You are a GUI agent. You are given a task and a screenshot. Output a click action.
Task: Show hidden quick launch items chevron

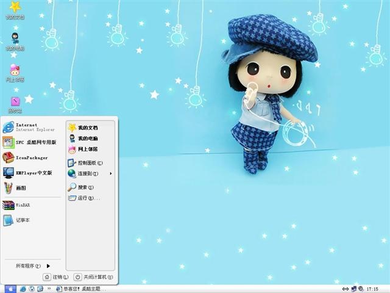click(49, 289)
